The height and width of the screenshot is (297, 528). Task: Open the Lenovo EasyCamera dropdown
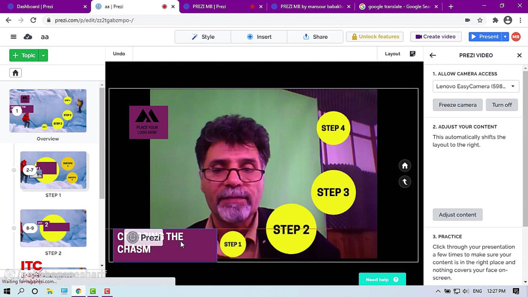[x=475, y=86]
